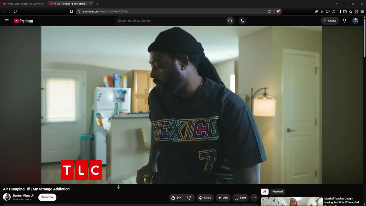Like the video with 24K likes
366x206 pixels.
[176, 198]
